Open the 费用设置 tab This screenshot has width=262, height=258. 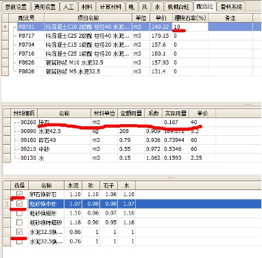pyautogui.click(x=45, y=7)
